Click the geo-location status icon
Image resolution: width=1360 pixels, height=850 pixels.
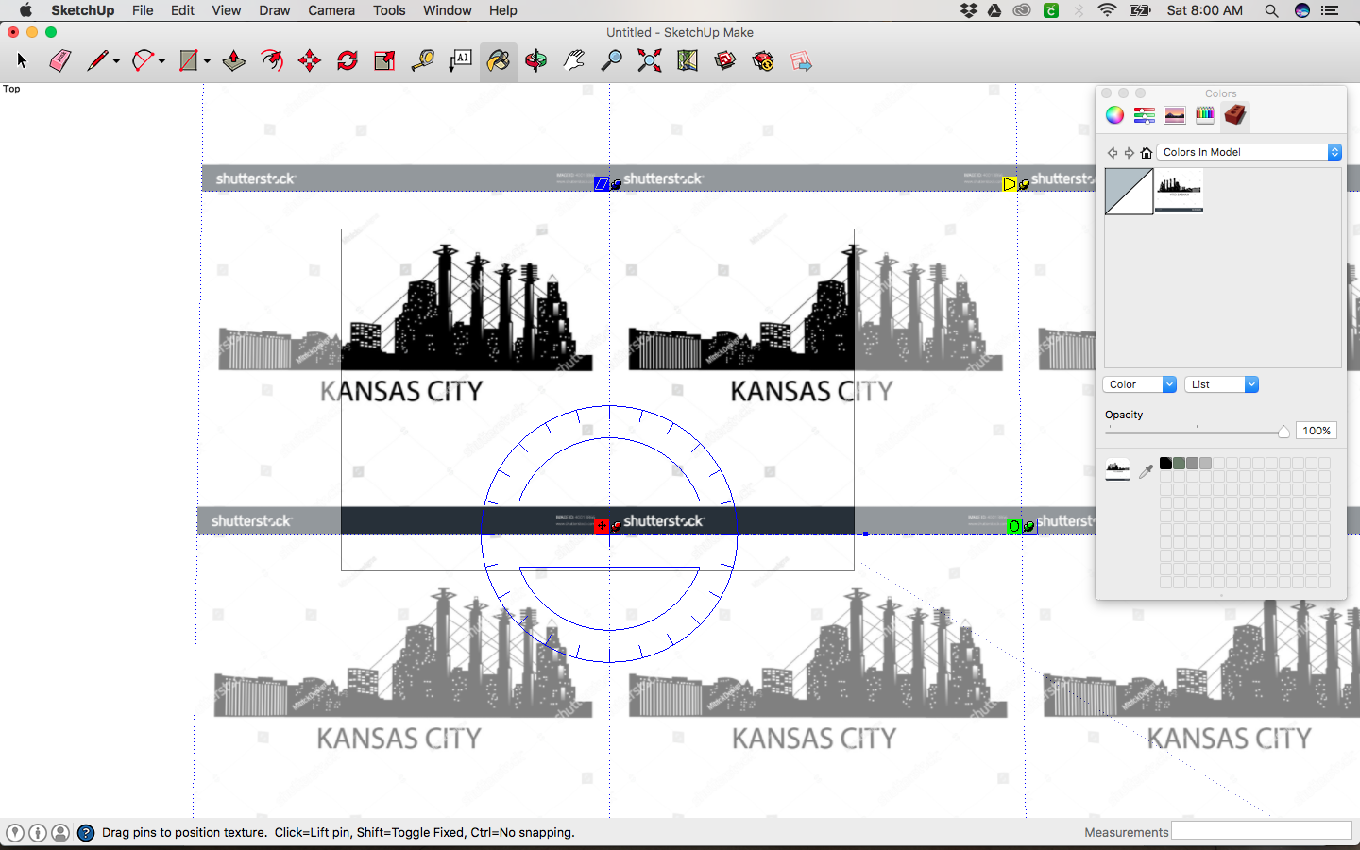click(15, 832)
